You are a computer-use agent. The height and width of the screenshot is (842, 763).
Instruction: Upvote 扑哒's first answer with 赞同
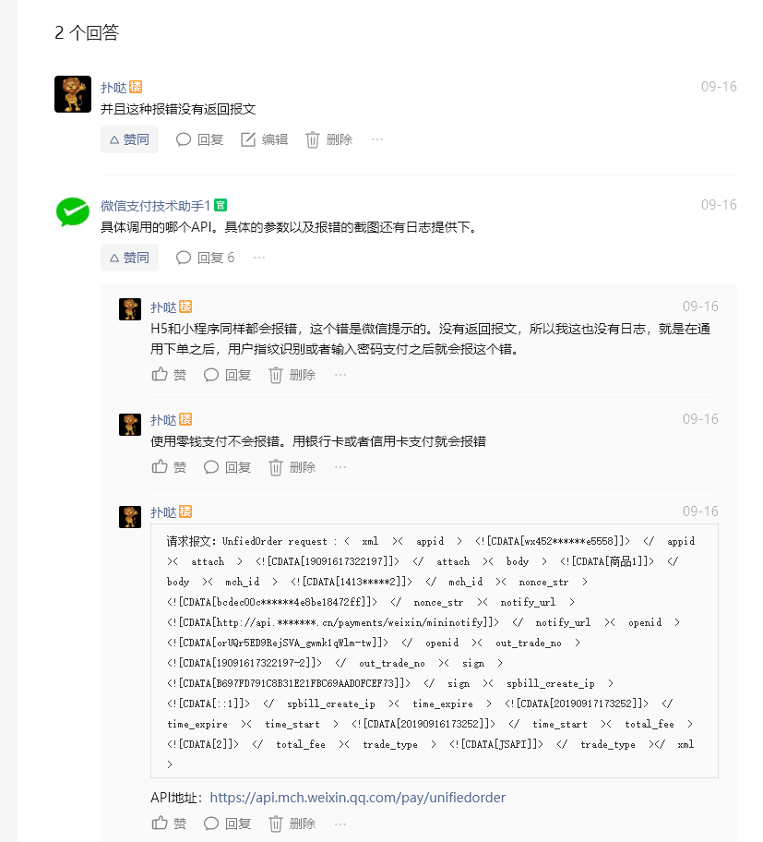coord(129,139)
